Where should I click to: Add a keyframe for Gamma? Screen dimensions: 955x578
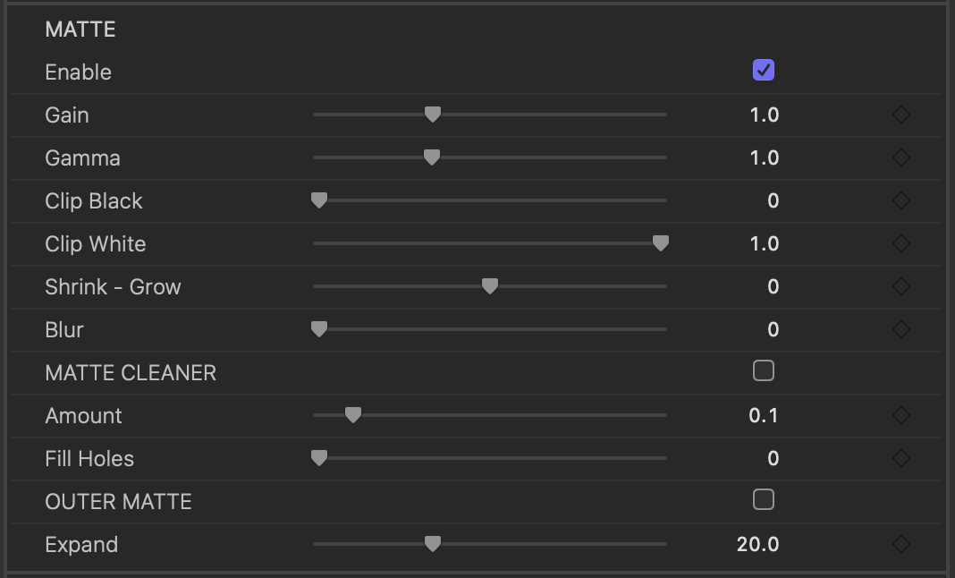[900, 157]
